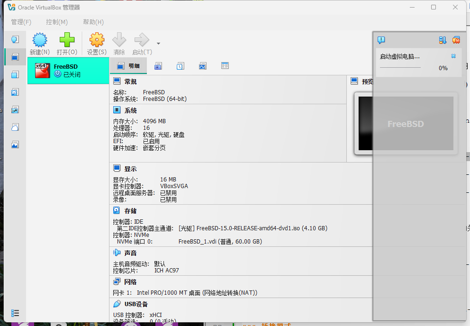Open the home tool at sidebar top

pyautogui.click(x=15, y=39)
